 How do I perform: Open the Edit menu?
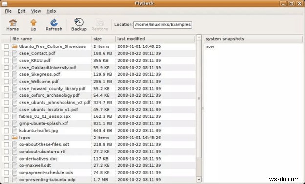pos(22,11)
